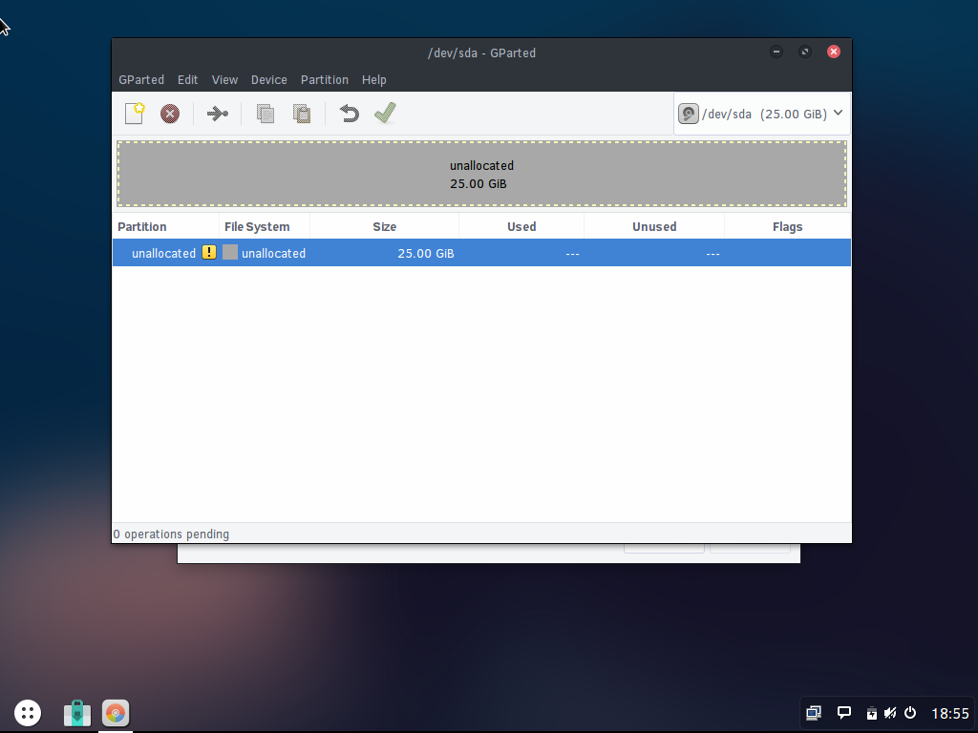Open the Partition menu
Screen dimensions: 978x733
(x=325, y=80)
